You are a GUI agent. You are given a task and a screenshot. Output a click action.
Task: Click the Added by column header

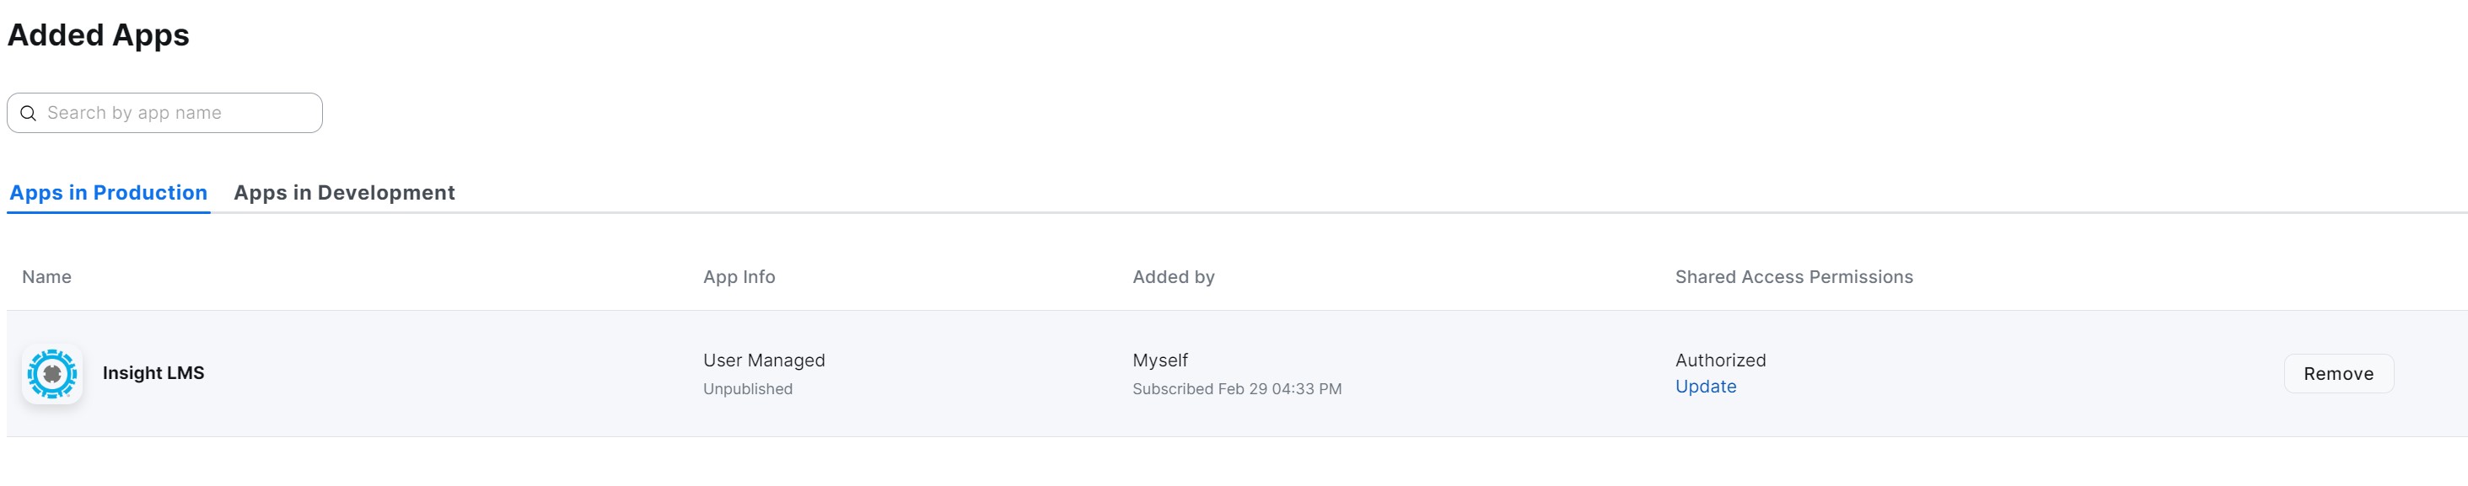(1173, 276)
